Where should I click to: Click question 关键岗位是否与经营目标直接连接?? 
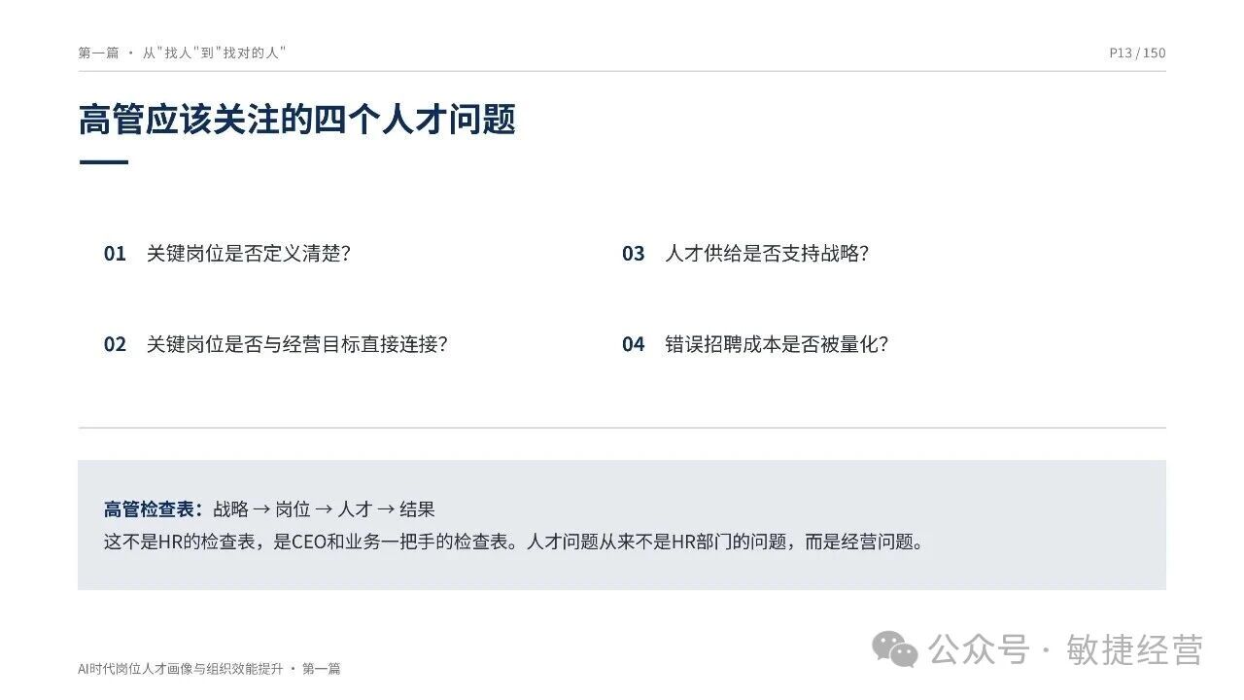coord(296,344)
